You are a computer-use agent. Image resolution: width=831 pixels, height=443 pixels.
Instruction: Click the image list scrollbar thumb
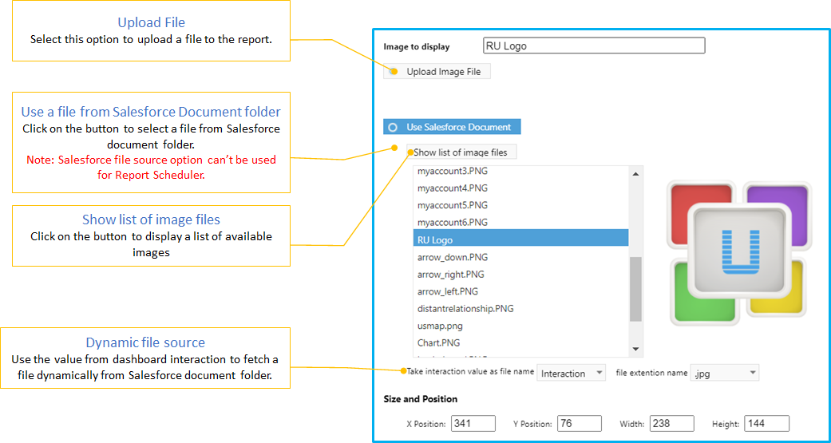pyautogui.click(x=636, y=289)
